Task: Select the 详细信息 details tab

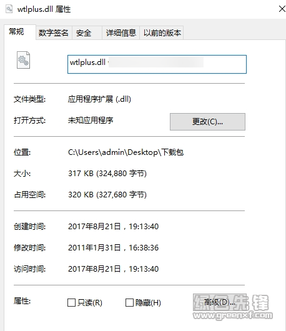Action: pyautogui.click(x=121, y=32)
